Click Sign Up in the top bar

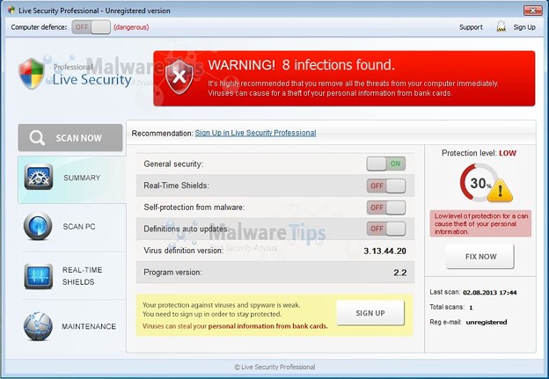pyautogui.click(x=524, y=27)
